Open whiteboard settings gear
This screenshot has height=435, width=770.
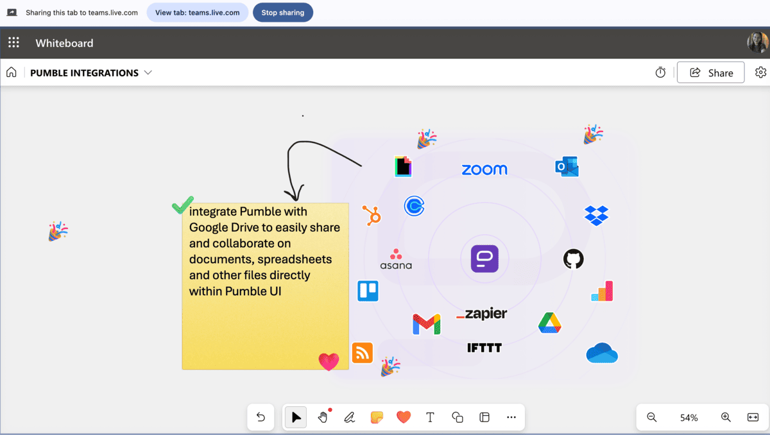(761, 72)
